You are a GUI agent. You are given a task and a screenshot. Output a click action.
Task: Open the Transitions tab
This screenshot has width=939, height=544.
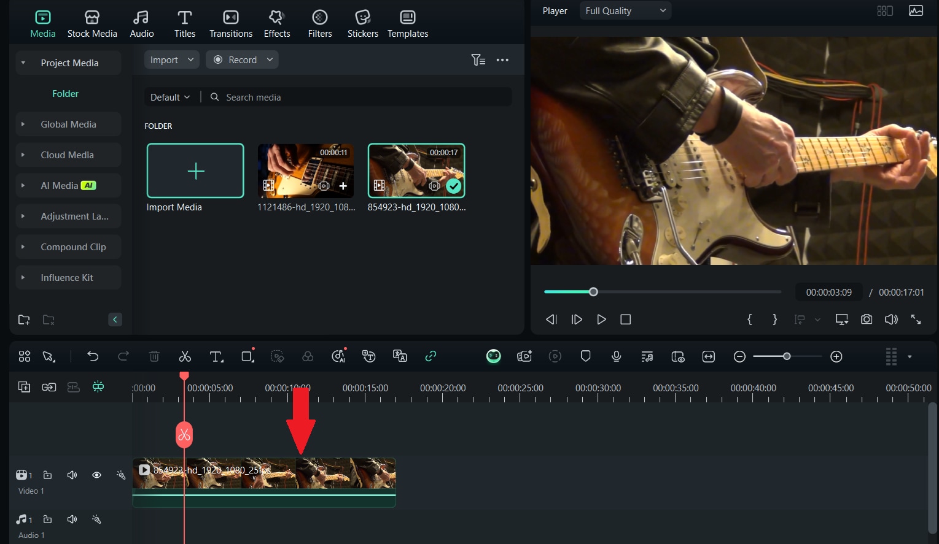click(x=231, y=24)
